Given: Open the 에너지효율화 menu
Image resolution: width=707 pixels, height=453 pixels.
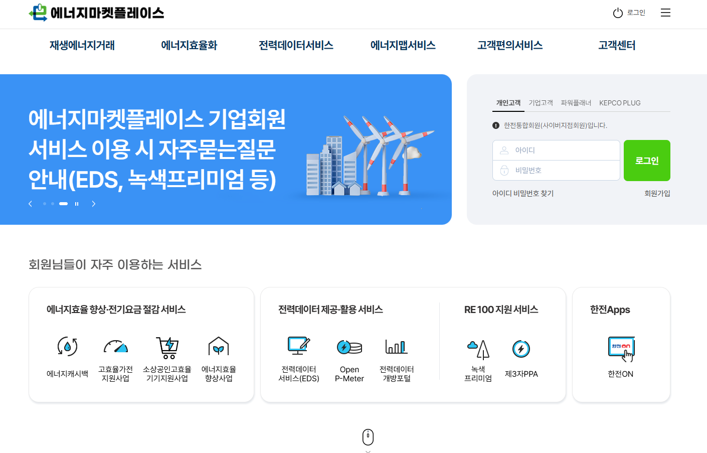Looking at the screenshot, I should 189,45.
